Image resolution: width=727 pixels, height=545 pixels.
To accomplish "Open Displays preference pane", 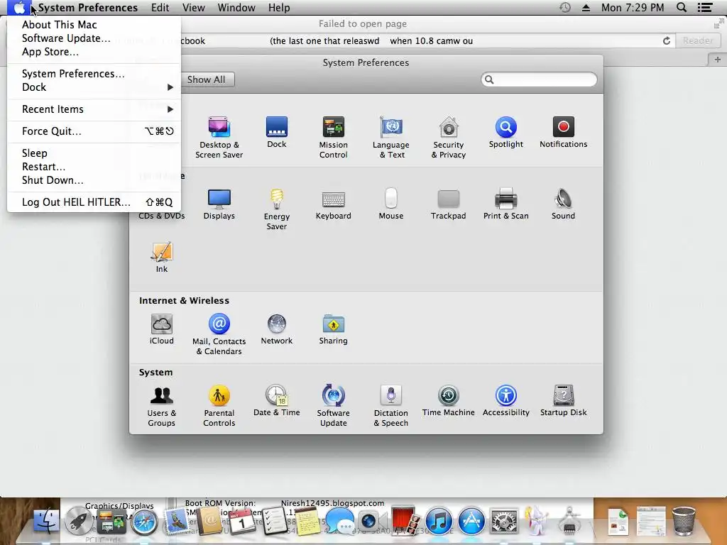I will 219,204.
